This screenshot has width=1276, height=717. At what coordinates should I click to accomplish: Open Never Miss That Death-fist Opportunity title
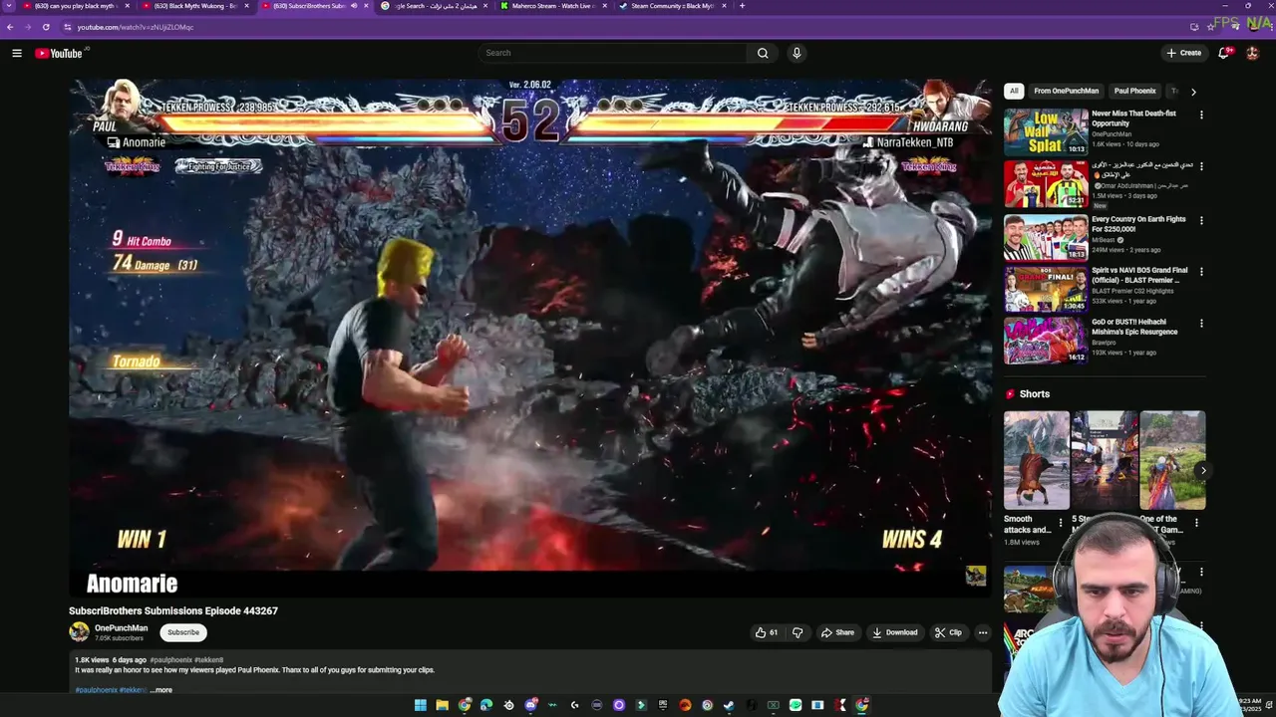[x=1133, y=119]
